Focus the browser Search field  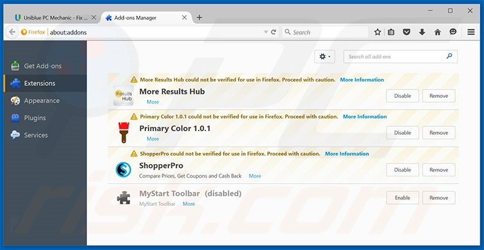pyautogui.click(x=325, y=32)
